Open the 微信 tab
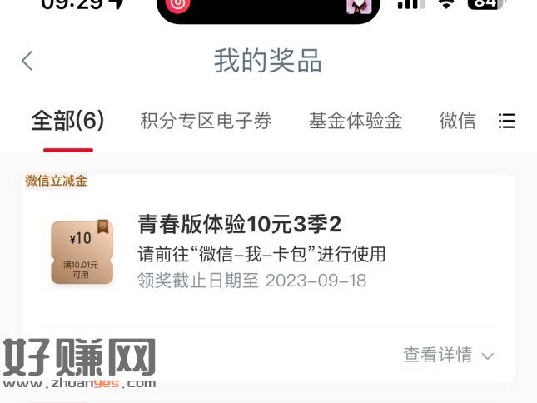The height and width of the screenshot is (403, 537). click(458, 121)
